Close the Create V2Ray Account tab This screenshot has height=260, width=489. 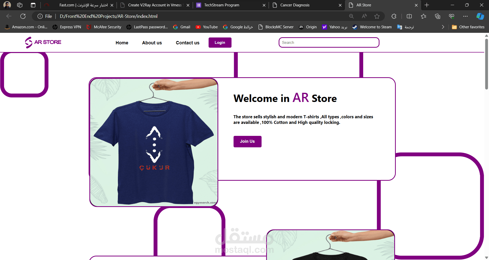(x=188, y=5)
